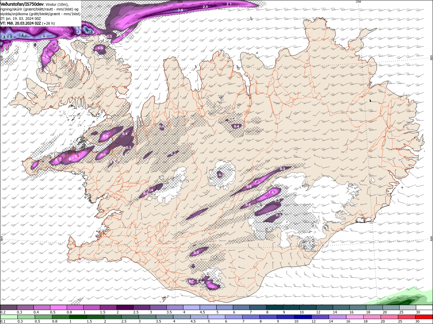The width and height of the screenshot is (433, 324).
Task: Click the white final swatch of the snow legend
Action: (424, 307)
